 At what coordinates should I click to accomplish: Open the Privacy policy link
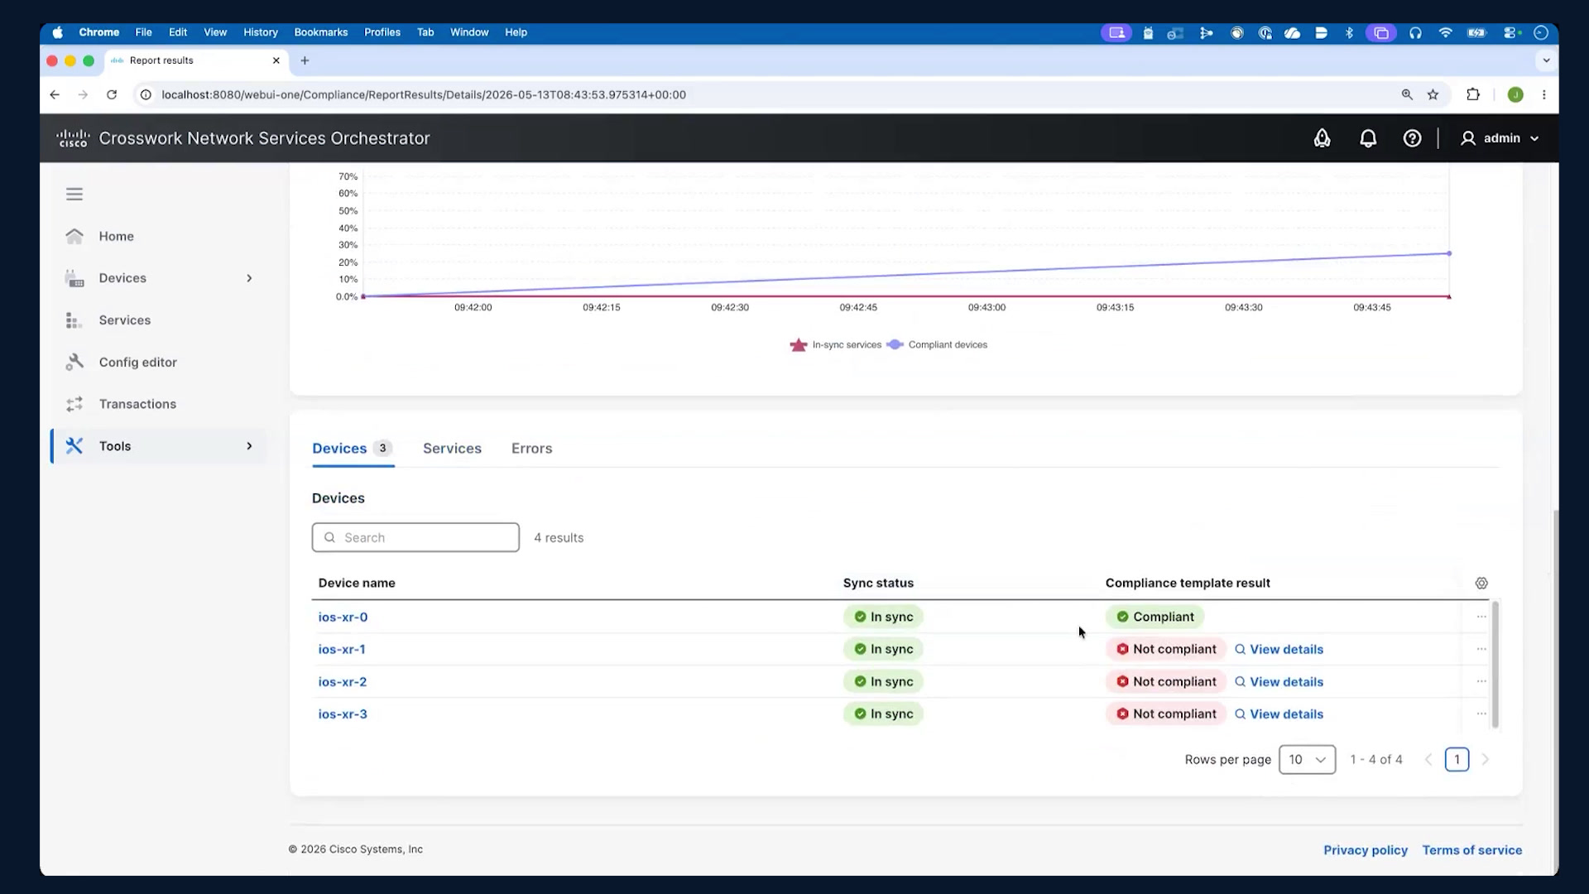coord(1366,850)
